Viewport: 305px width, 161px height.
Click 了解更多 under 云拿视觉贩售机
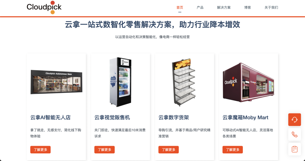[x=104, y=149]
